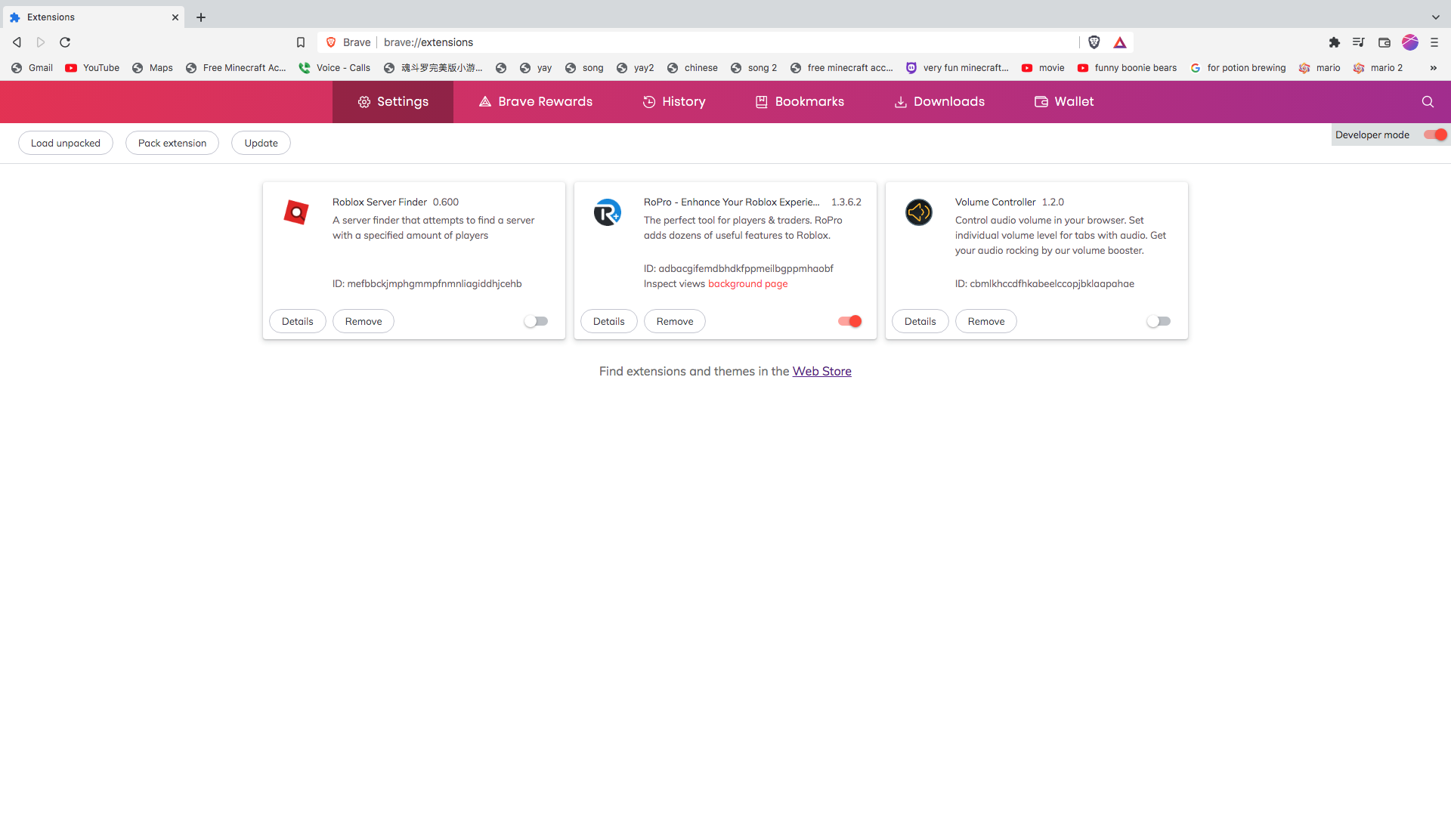Expand hidden bookmarks with the chevron

coord(1434,68)
